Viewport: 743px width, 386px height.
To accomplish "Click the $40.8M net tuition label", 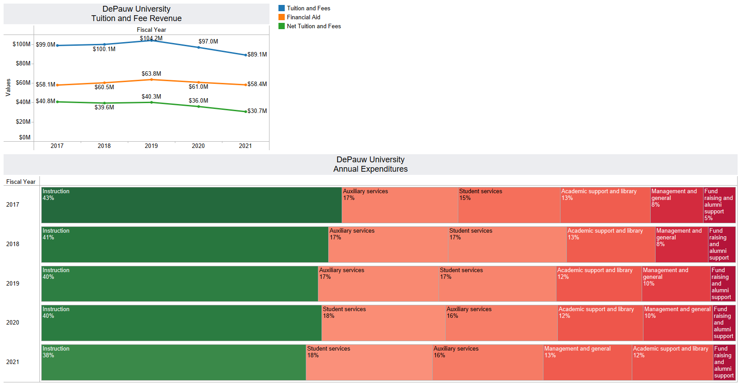I will click(x=45, y=101).
